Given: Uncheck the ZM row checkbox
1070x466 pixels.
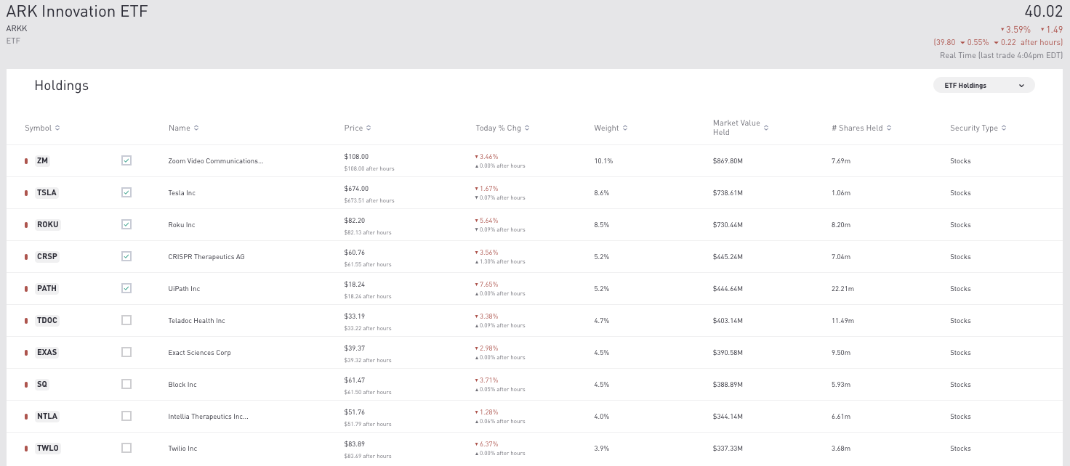Looking at the screenshot, I should [x=126, y=160].
